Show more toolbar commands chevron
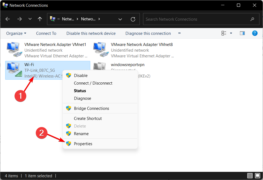 tap(179, 33)
